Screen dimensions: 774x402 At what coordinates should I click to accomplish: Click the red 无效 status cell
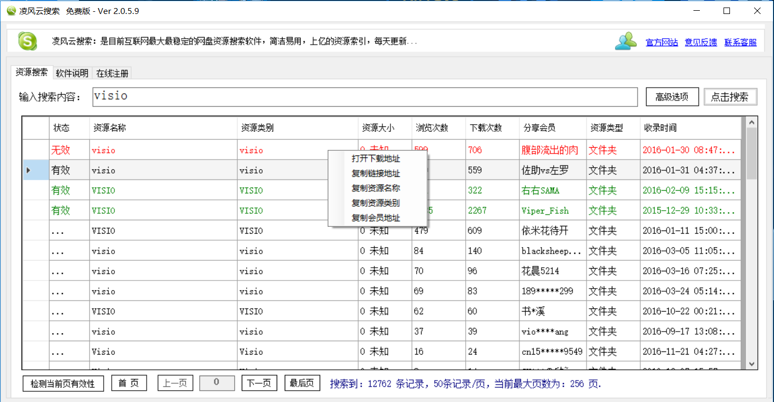[x=69, y=150]
